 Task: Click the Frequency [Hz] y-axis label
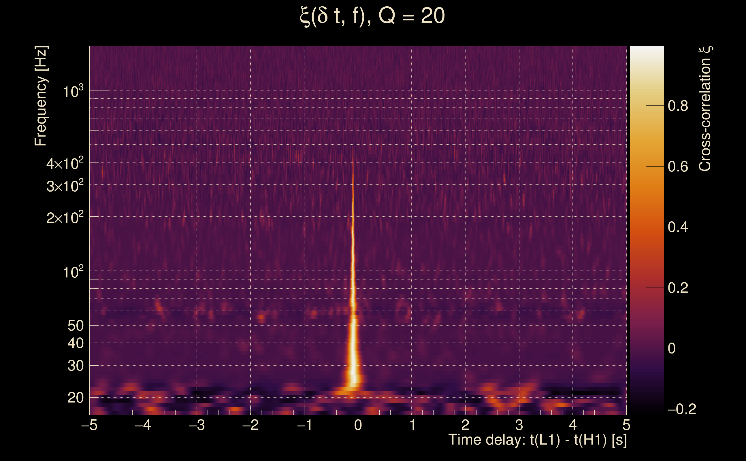pyautogui.click(x=41, y=96)
